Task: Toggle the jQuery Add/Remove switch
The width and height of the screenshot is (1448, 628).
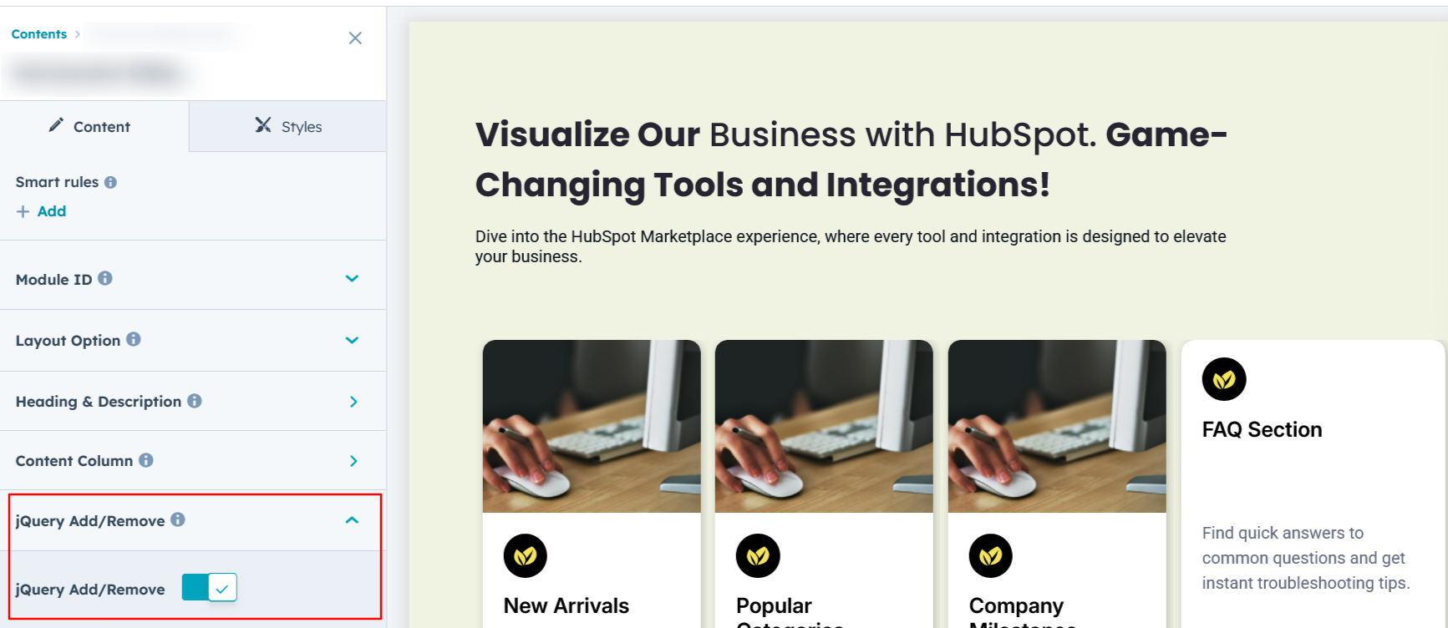Action: (210, 588)
